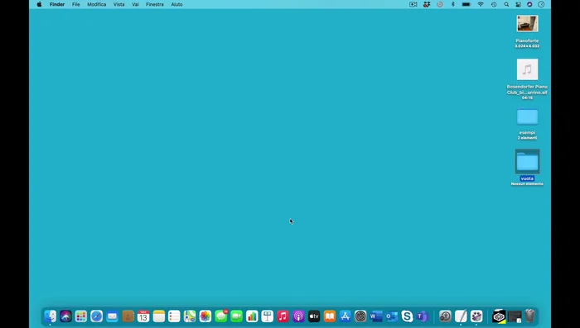
Task: Open the Finestra menu
Action: point(155,4)
